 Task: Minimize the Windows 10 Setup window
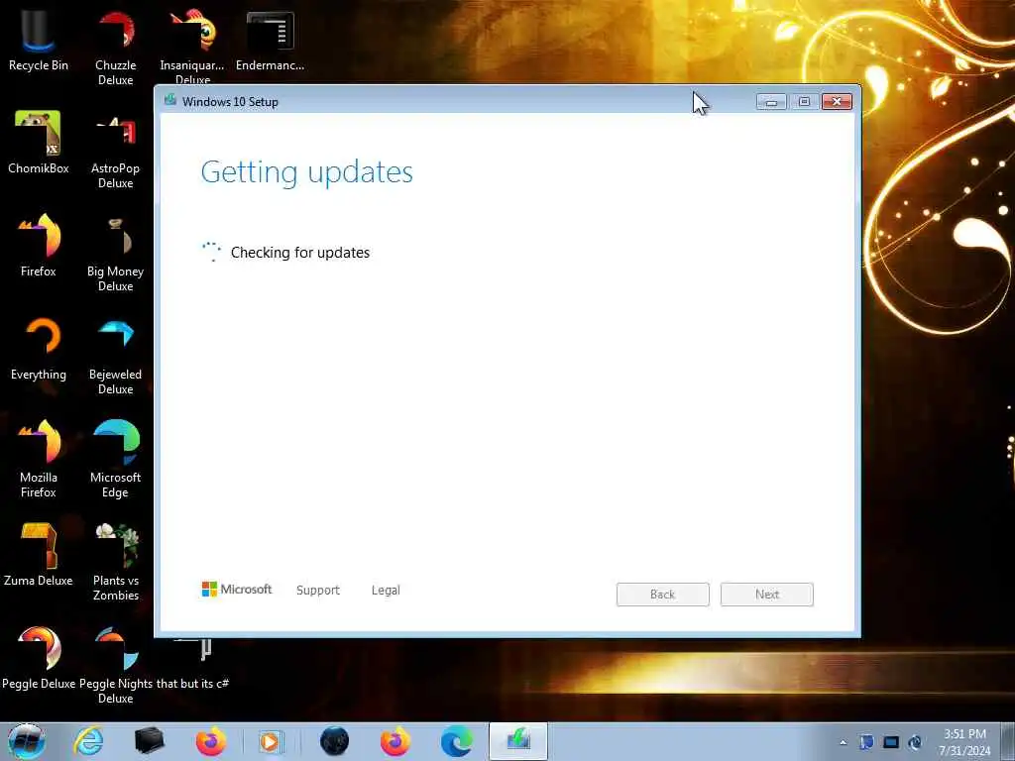pyautogui.click(x=771, y=102)
